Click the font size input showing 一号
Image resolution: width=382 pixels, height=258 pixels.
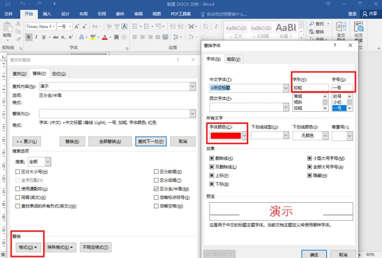(342, 88)
